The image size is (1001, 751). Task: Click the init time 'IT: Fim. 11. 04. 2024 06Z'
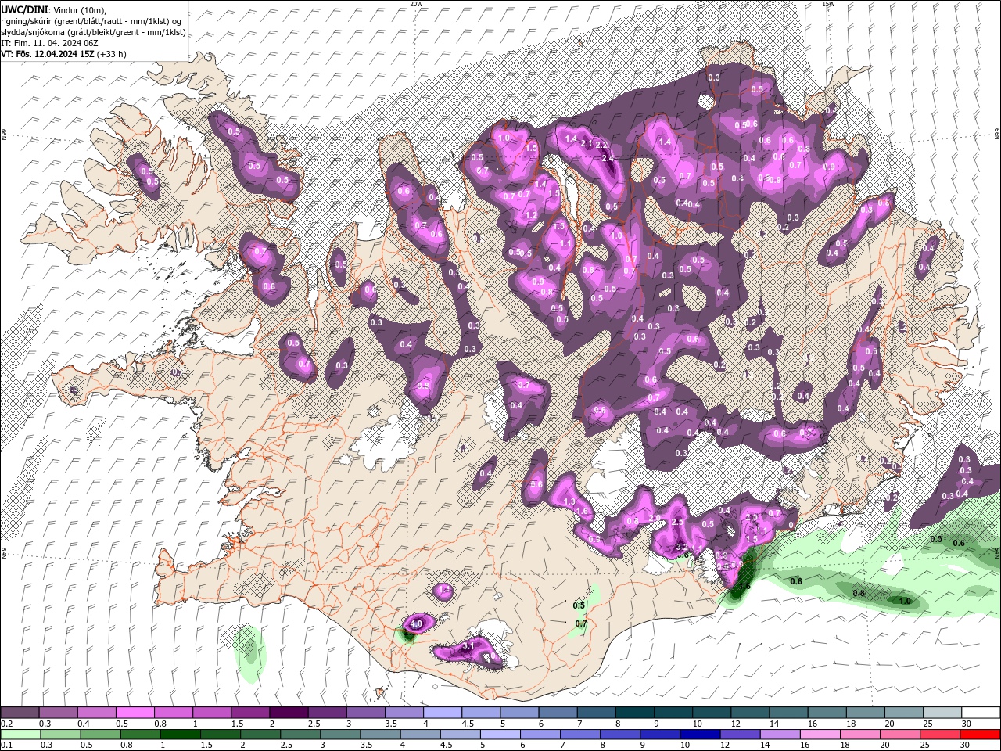(49, 43)
